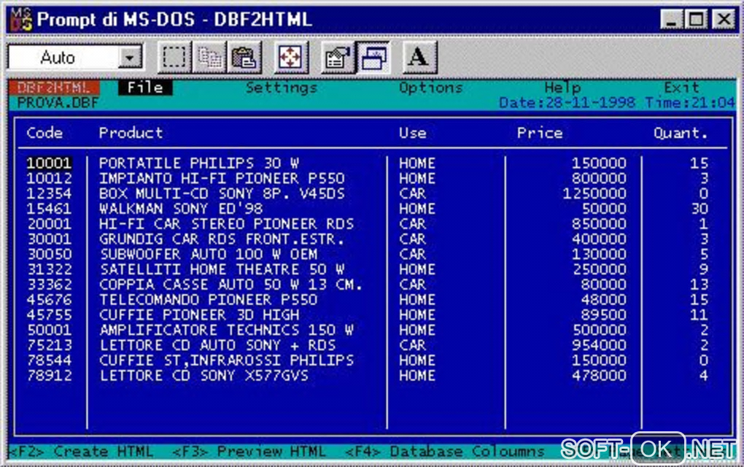
Task: Toggle the Background windows toolbar icon
Action: coord(373,58)
